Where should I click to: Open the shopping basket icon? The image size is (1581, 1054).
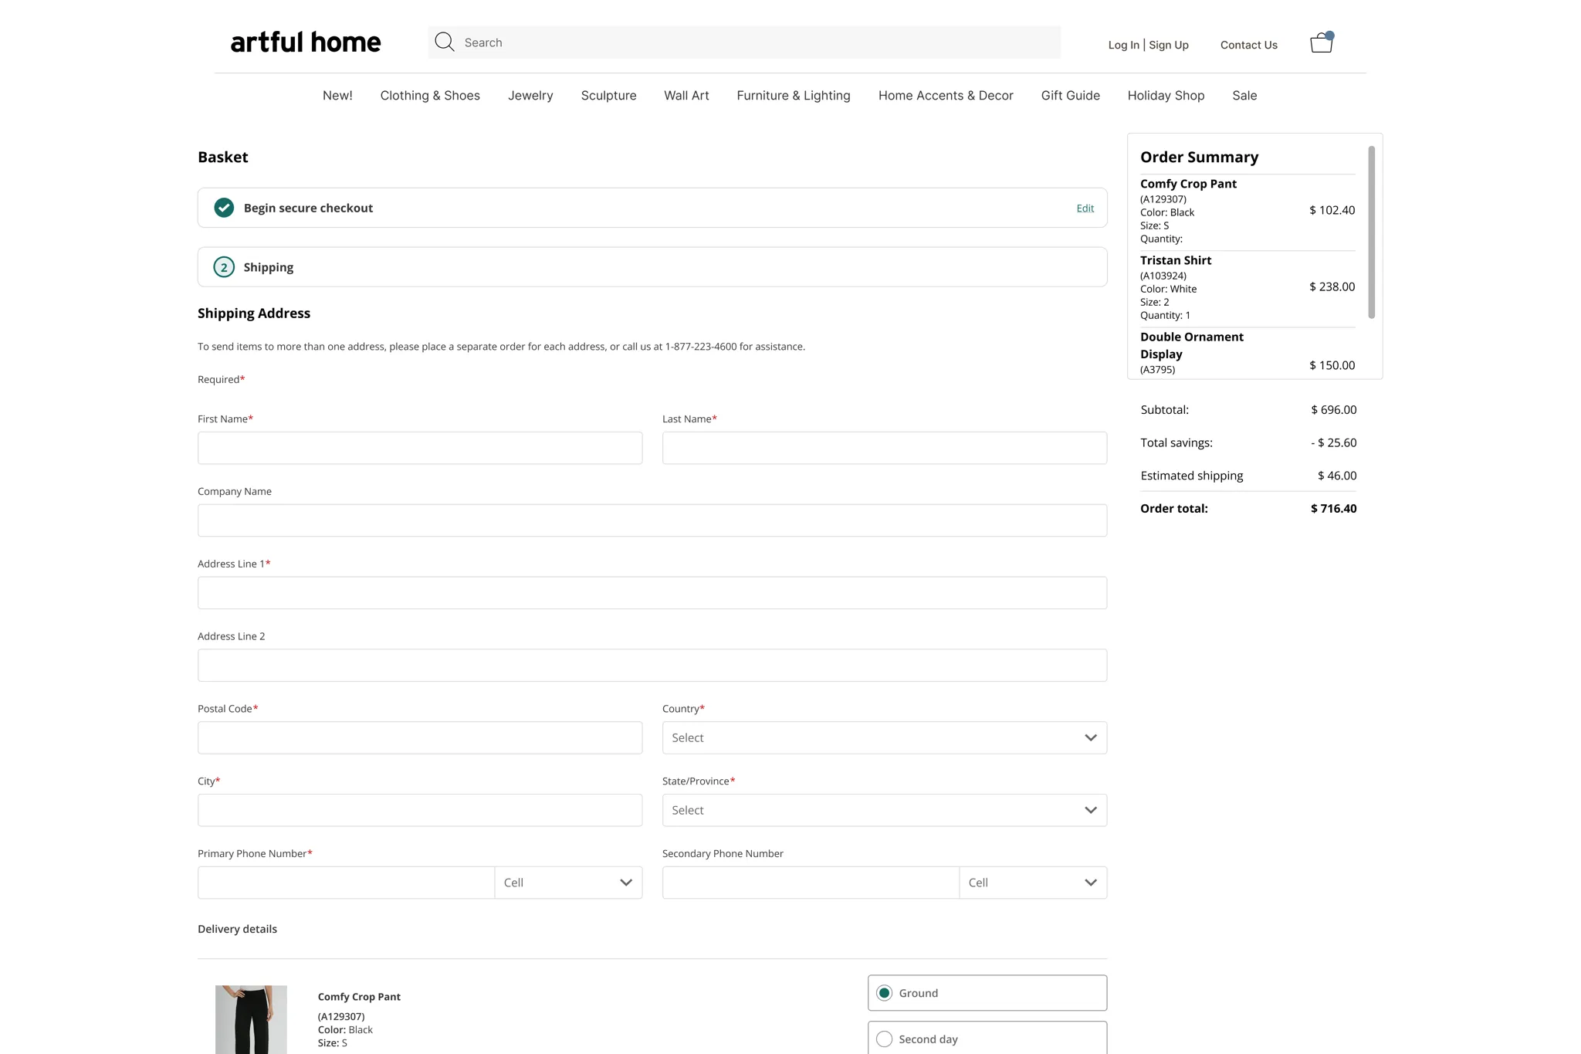pyautogui.click(x=1321, y=43)
